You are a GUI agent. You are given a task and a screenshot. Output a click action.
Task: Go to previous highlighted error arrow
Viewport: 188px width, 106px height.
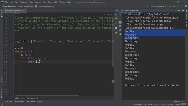point(109,14)
